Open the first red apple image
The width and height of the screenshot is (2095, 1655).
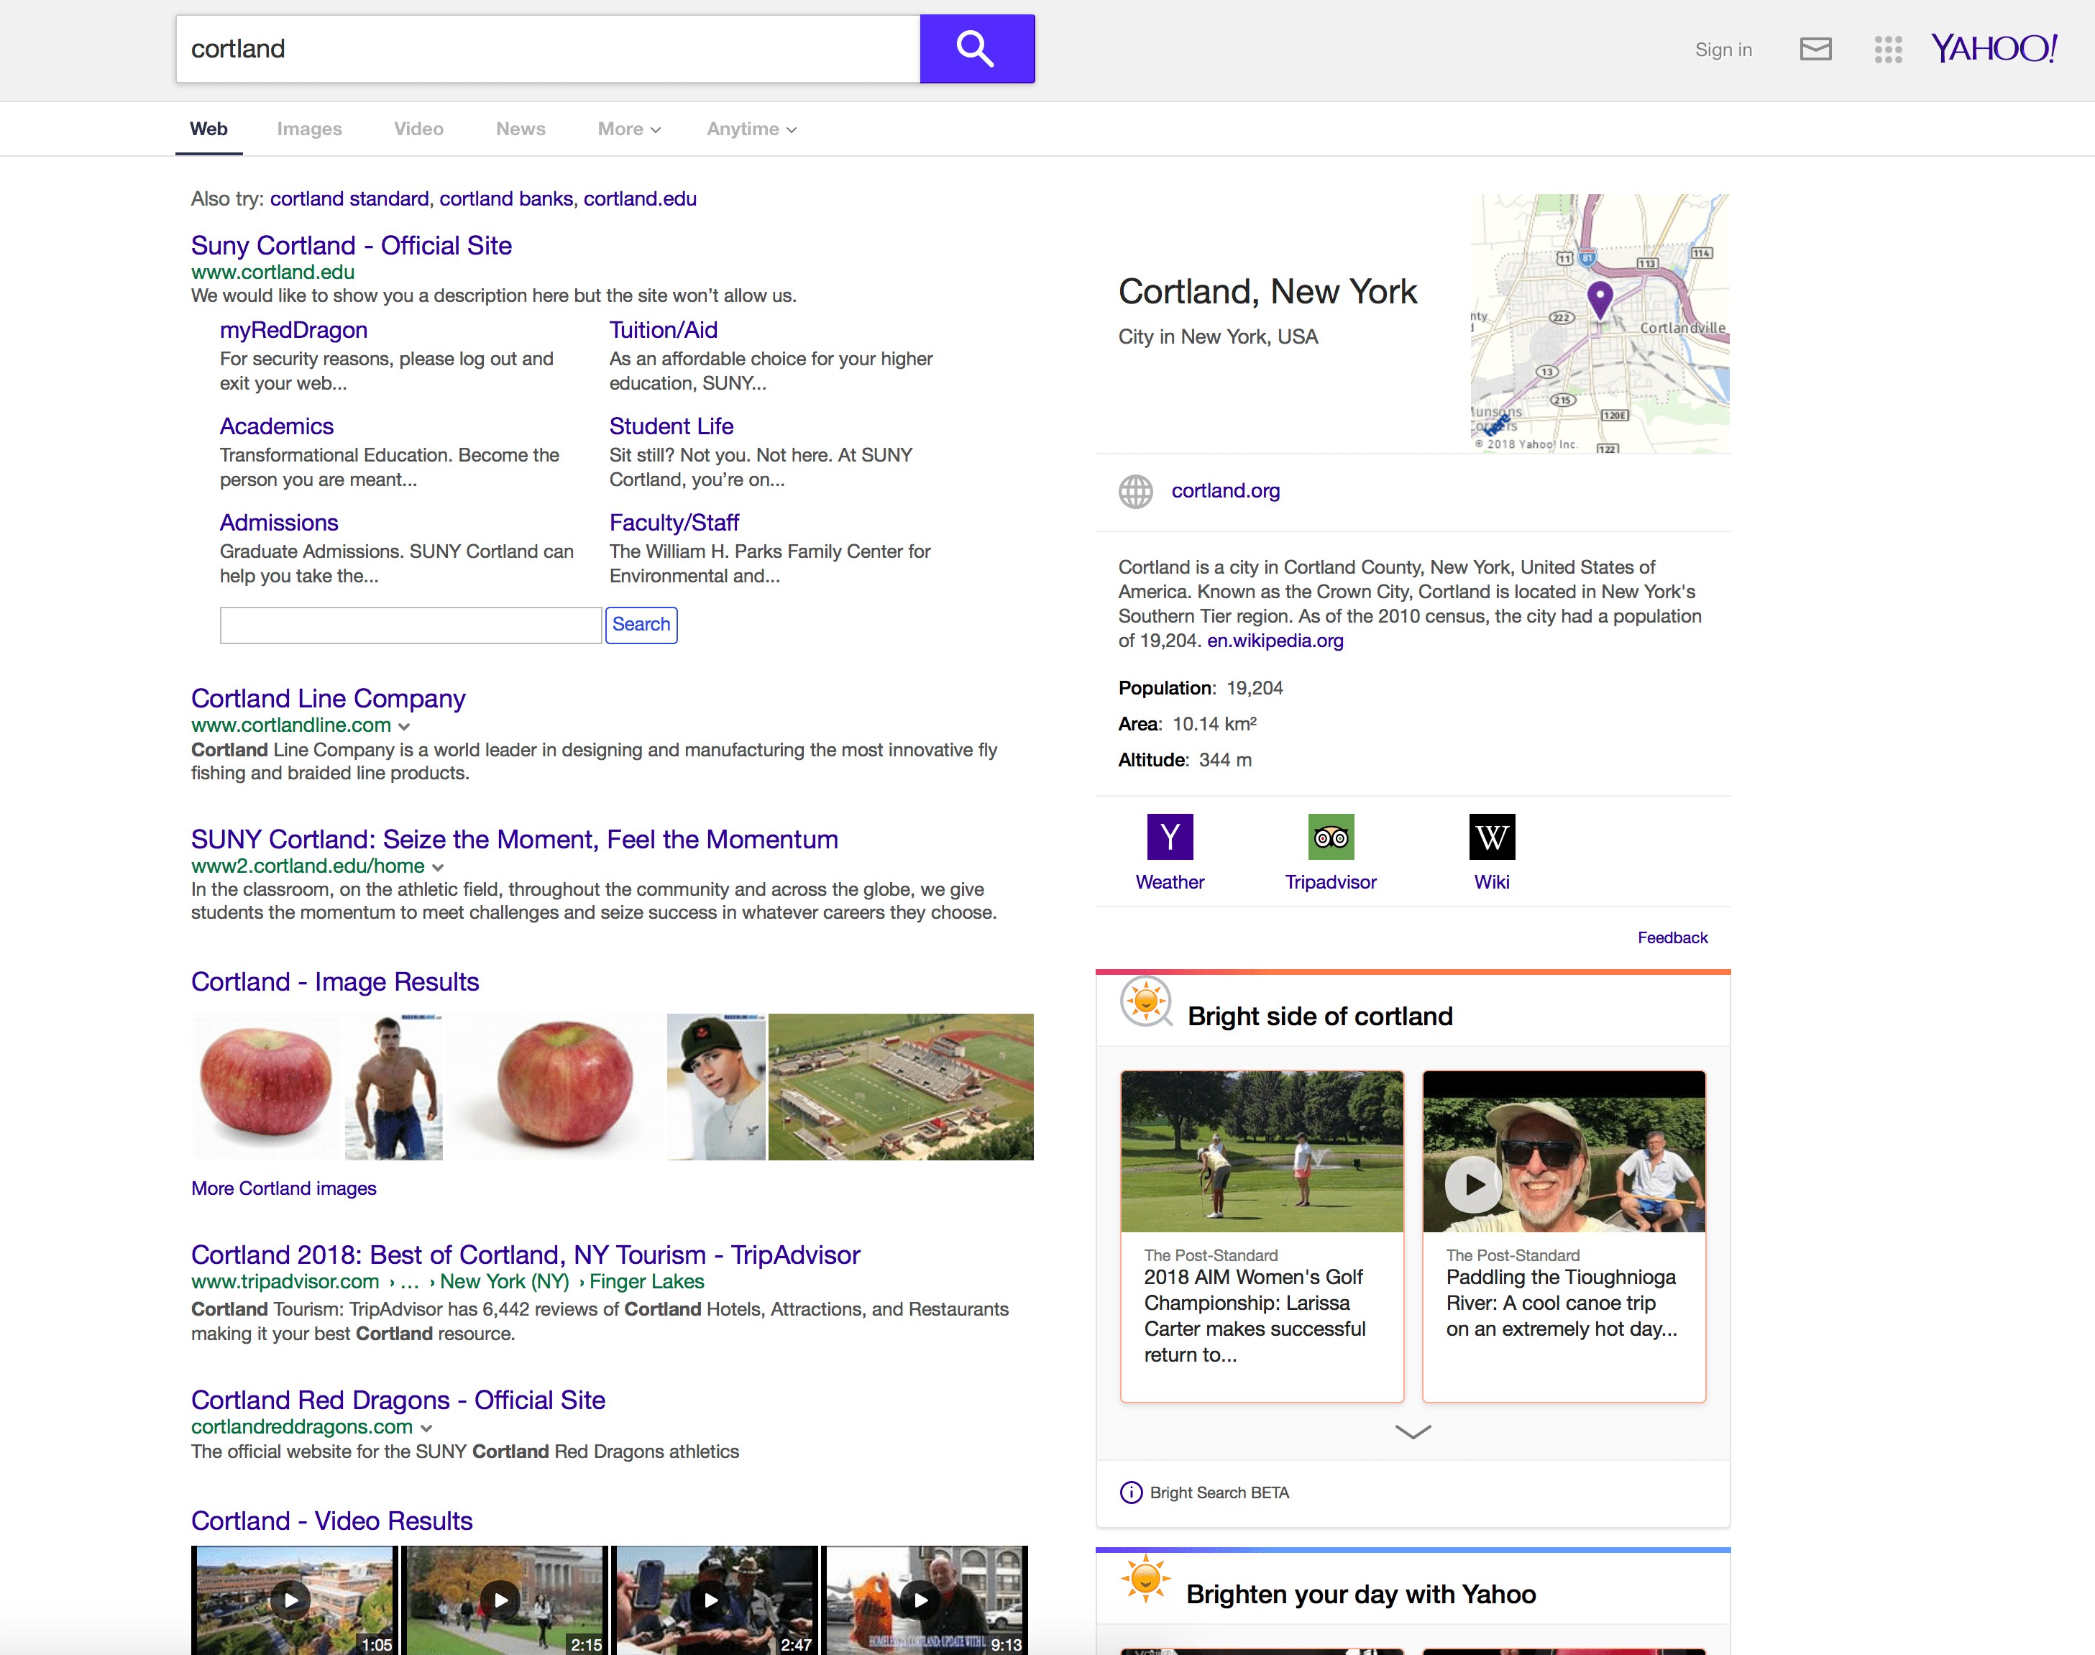[267, 1086]
